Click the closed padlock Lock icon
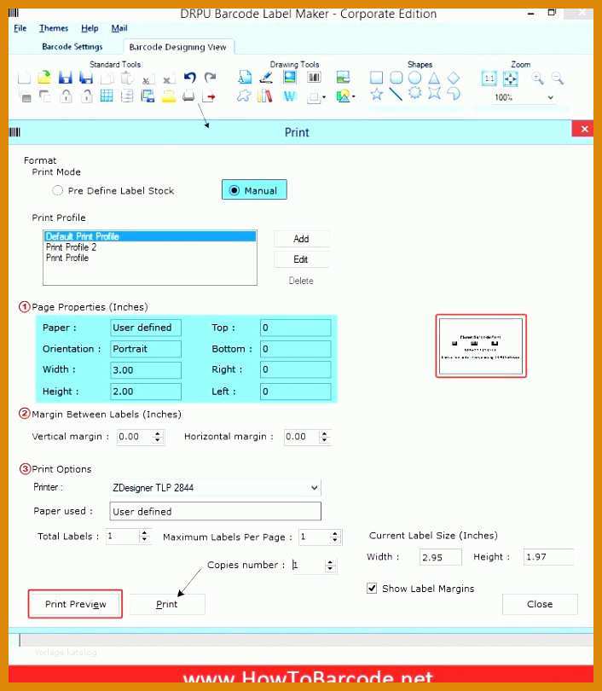 click(x=66, y=96)
